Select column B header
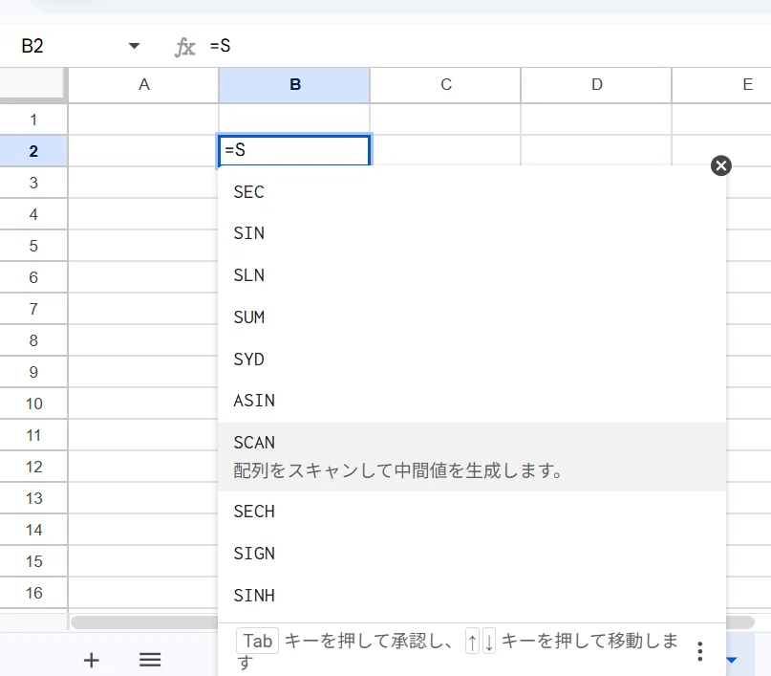771x676 pixels. (294, 85)
